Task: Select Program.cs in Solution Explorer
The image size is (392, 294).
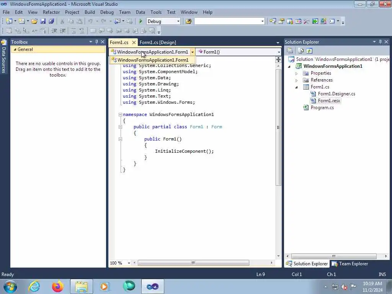Action: [322, 108]
